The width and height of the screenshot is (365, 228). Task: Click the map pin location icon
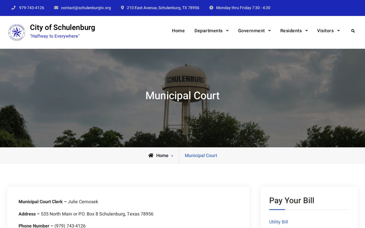click(122, 8)
